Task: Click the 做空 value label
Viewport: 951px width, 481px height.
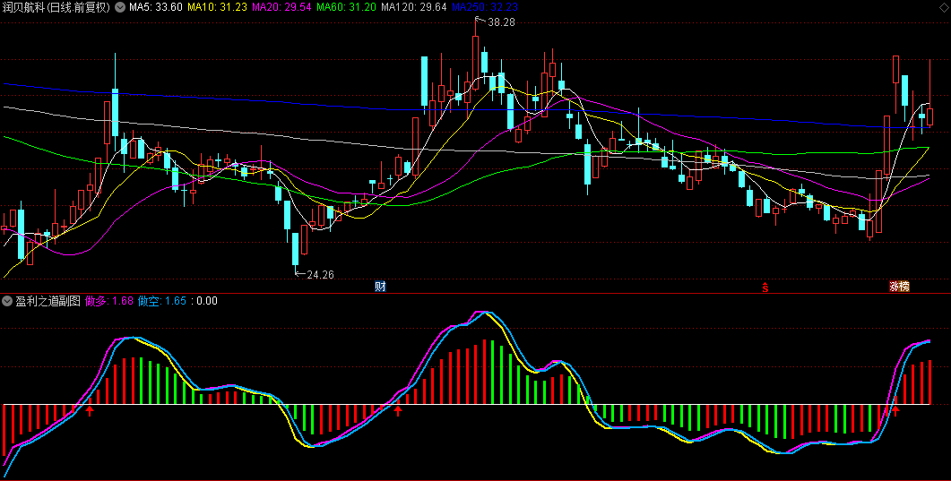Action: pos(162,301)
